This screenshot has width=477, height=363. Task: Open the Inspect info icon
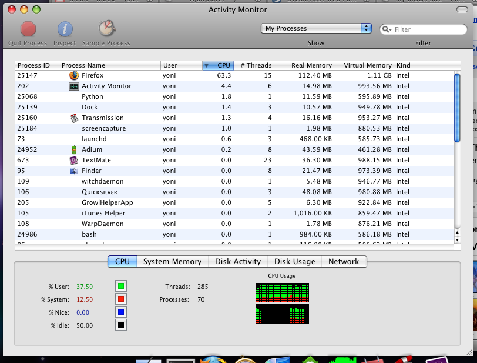point(65,29)
